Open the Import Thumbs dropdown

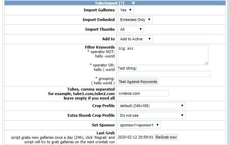click(x=131, y=29)
